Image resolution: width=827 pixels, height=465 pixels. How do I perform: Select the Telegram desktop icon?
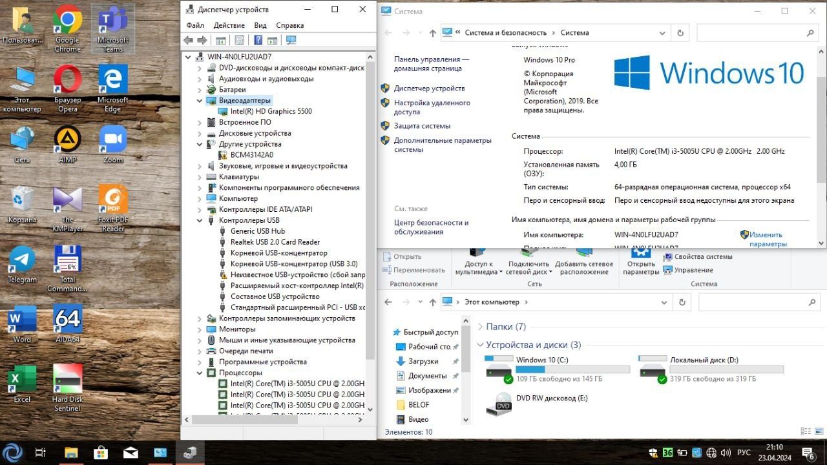[22, 264]
